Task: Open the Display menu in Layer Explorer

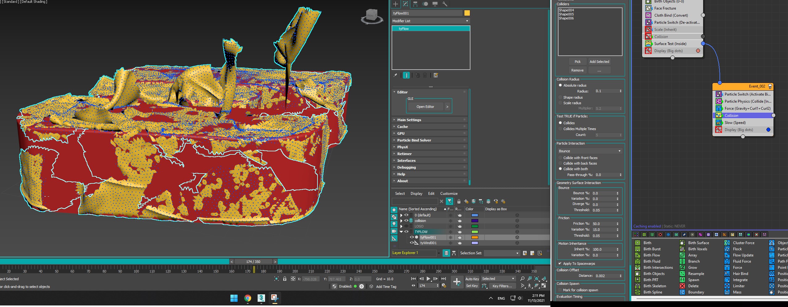Action: [x=416, y=194]
